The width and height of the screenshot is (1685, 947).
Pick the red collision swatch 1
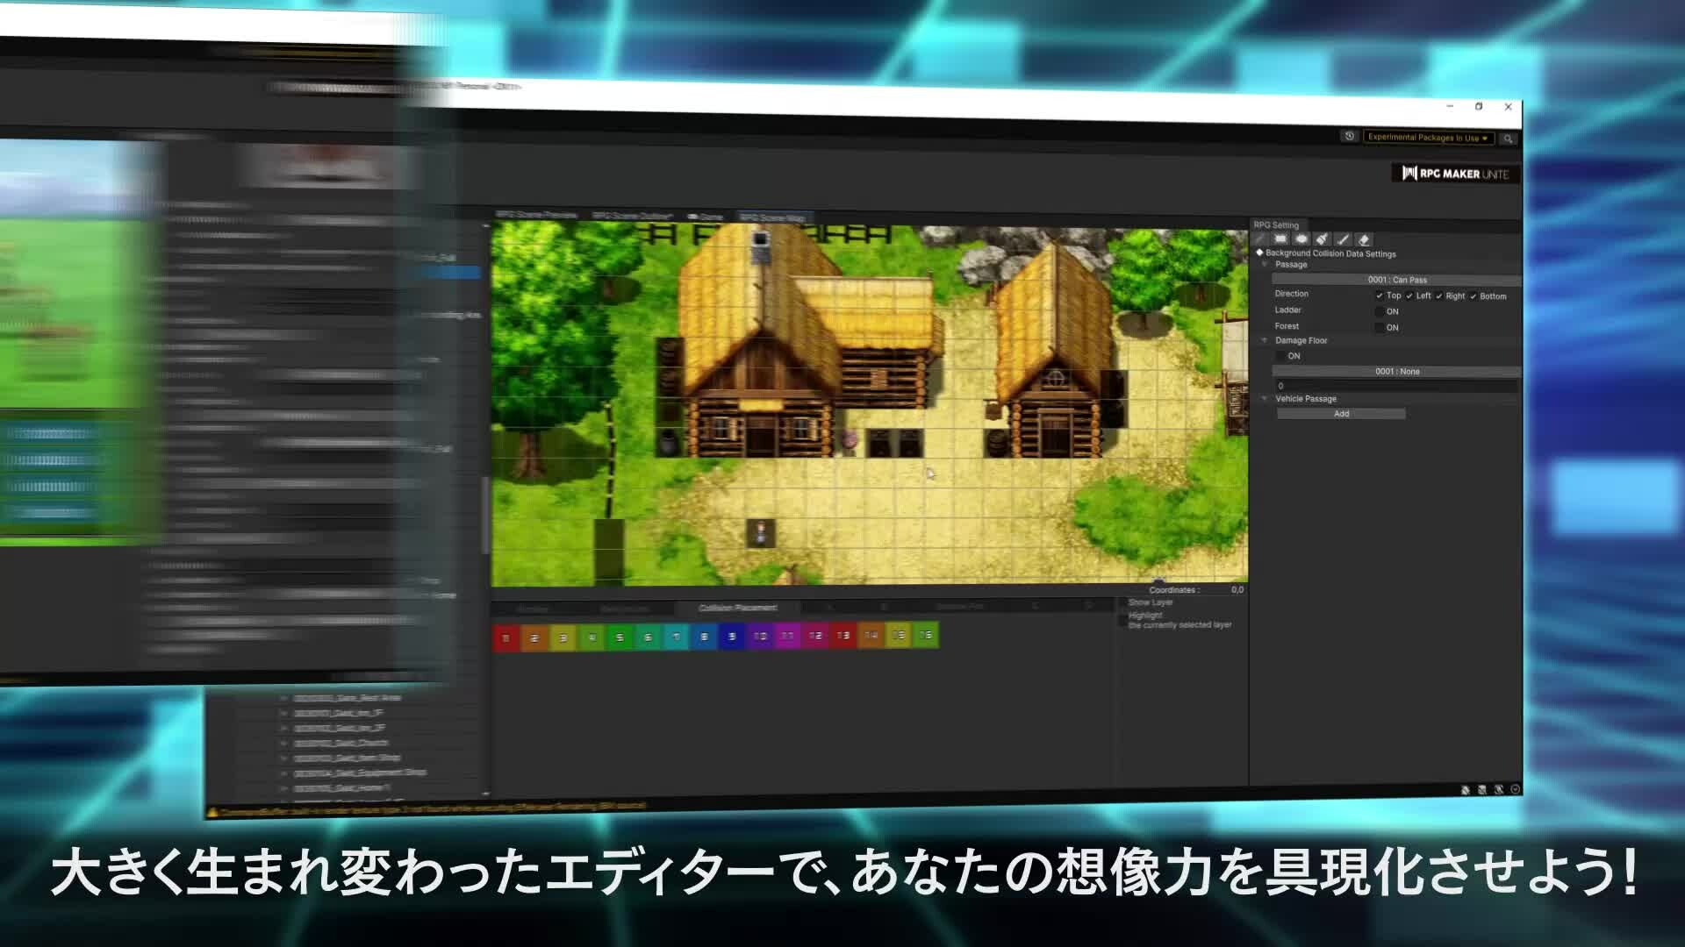pos(505,638)
